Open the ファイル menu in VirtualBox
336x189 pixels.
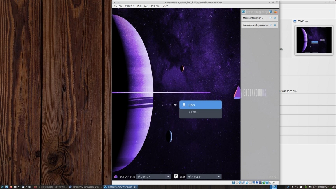click(x=118, y=6)
